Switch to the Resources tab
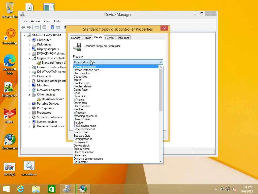258x194 pixels. [123, 38]
